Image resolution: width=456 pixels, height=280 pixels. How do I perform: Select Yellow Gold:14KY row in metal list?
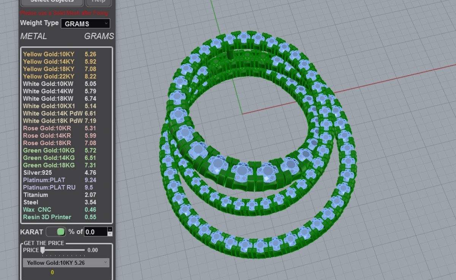click(x=49, y=62)
